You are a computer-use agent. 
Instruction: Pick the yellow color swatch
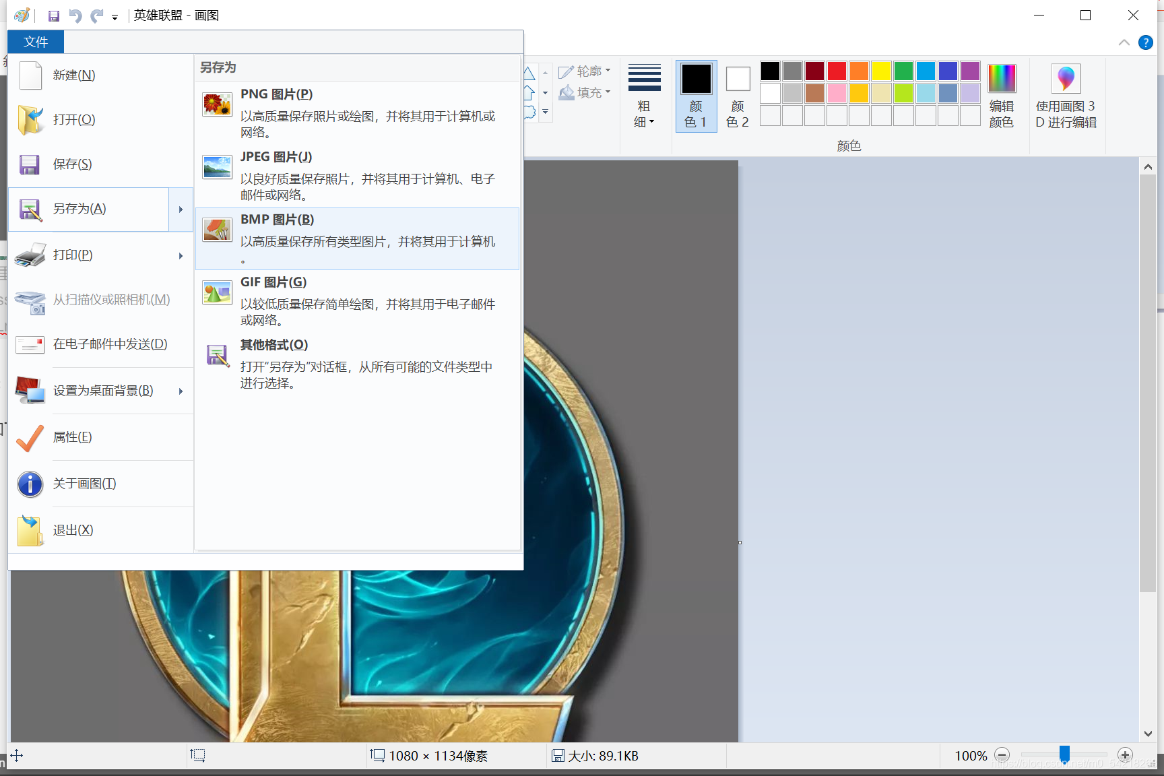(x=881, y=71)
